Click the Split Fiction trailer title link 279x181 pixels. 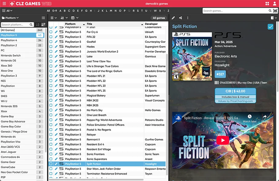click(212, 118)
